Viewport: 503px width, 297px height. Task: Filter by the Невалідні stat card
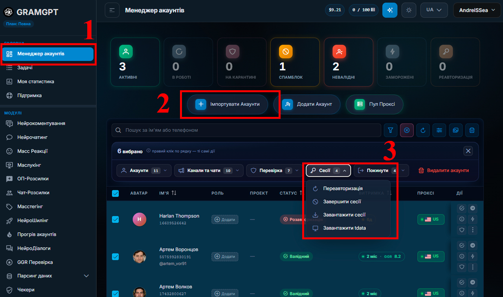tap(348, 62)
